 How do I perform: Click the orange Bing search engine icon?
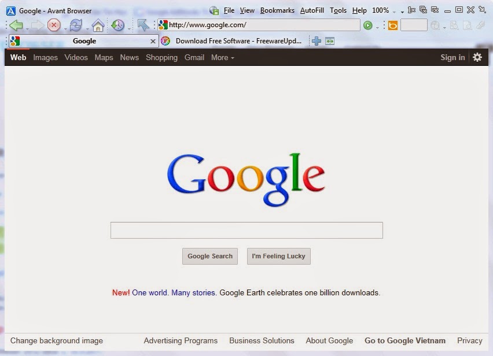coord(393,25)
